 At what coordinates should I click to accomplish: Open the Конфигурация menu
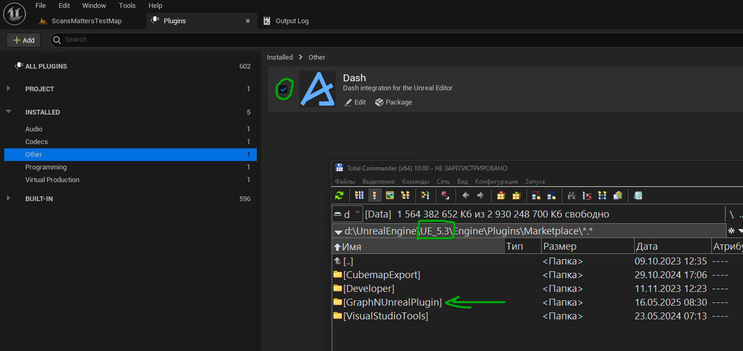pos(496,182)
